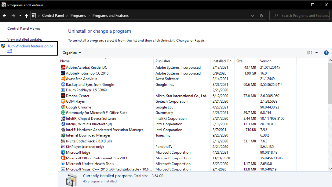The width and height of the screenshot is (332, 187).
Task: Select the Google Chrome program name
Action: 78,107
